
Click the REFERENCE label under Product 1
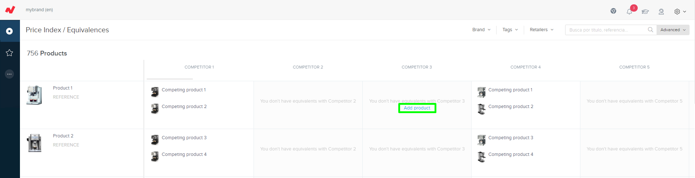pyautogui.click(x=66, y=97)
